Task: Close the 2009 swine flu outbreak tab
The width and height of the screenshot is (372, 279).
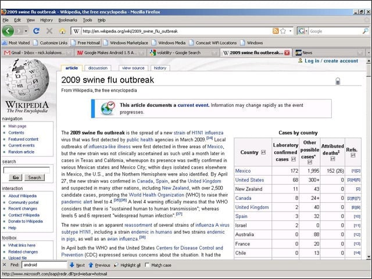Action: click(x=287, y=53)
